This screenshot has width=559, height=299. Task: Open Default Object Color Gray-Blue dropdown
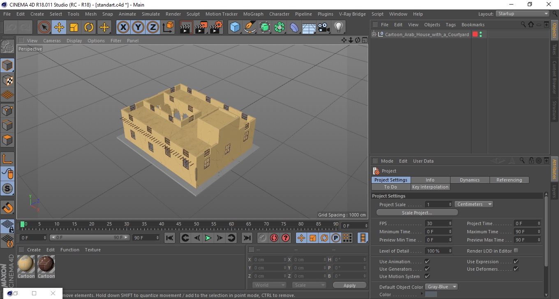click(441, 287)
